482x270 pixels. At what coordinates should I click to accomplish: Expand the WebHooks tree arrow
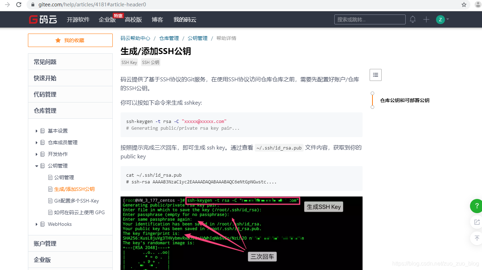(36, 224)
